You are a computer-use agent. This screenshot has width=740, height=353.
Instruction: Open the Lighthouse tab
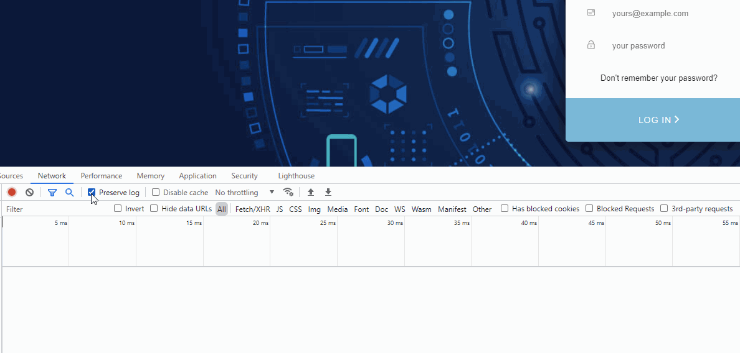coord(296,175)
